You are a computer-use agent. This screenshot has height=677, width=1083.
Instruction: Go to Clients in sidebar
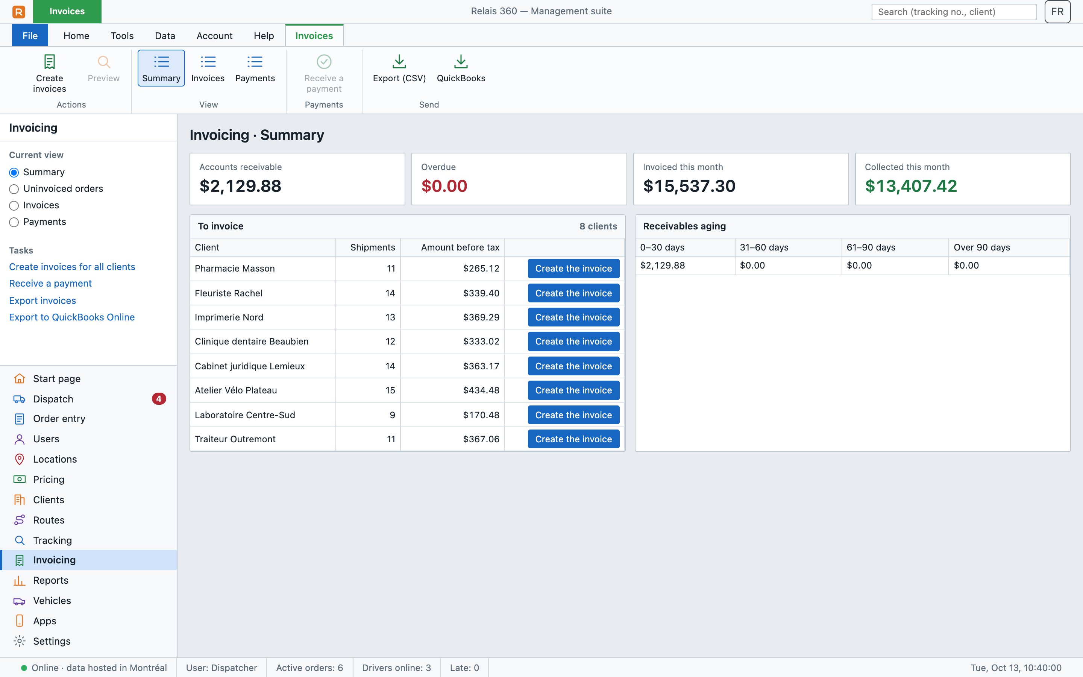coord(89,500)
